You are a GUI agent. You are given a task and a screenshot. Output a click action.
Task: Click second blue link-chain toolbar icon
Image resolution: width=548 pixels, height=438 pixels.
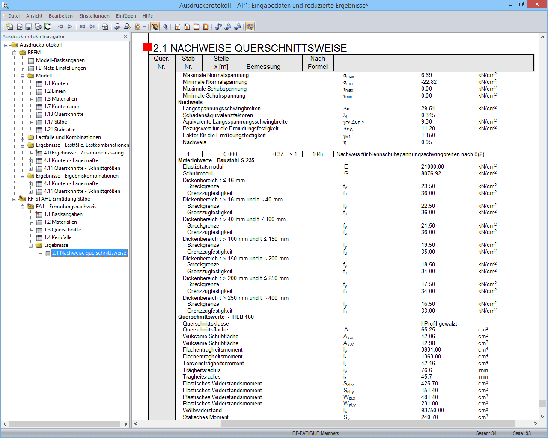(228, 27)
